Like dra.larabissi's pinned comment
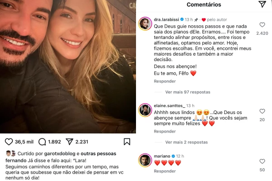The height and width of the screenshot is (181, 272). click(262, 25)
